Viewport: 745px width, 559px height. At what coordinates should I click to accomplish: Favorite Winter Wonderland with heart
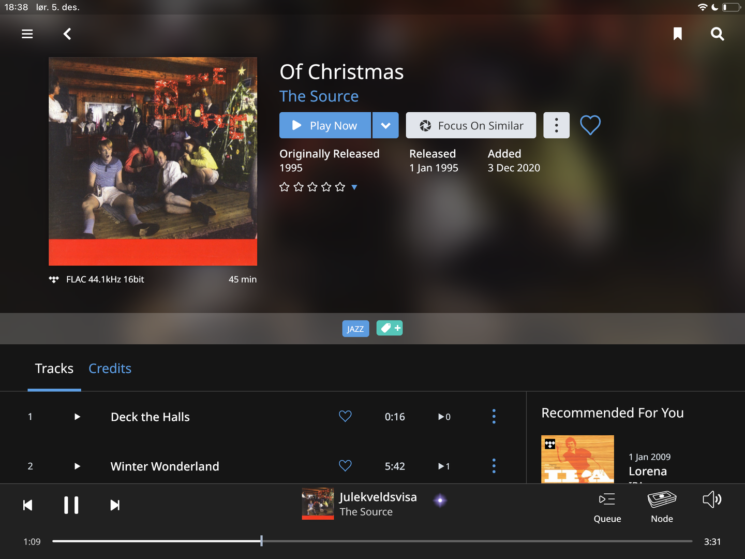pos(345,466)
